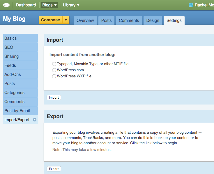Open Post by Email settings

tap(20, 111)
